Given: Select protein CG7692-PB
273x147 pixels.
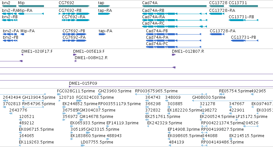Looking at the screenshot, I should click(74, 34).
